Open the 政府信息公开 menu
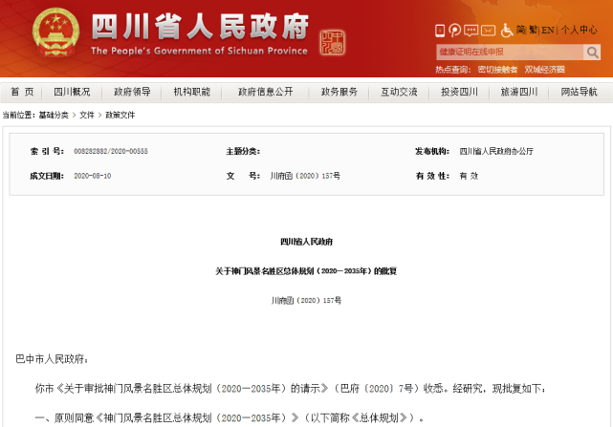The image size is (613, 427). click(x=265, y=92)
